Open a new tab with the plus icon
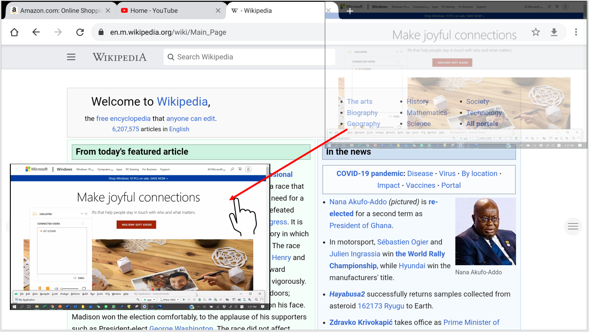 pyautogui.click(x=350, y=11)
